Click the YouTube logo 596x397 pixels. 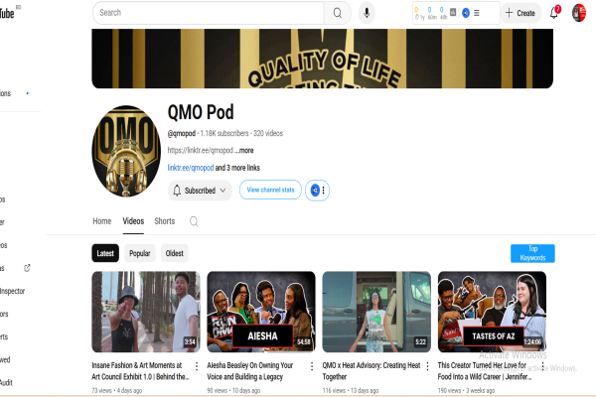pyautogui.click(x=8, y=13)
